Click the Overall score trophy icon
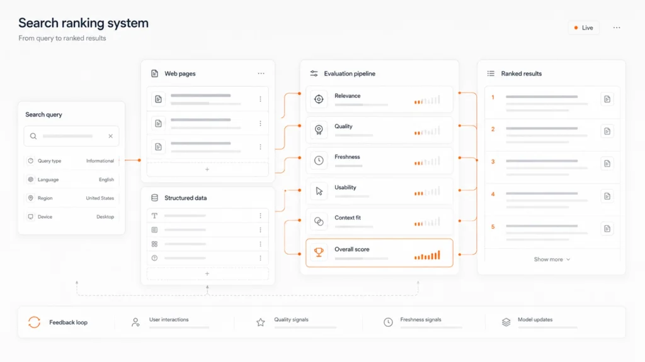645x362 pixels. pyautogui.click(x=319, y=253)
